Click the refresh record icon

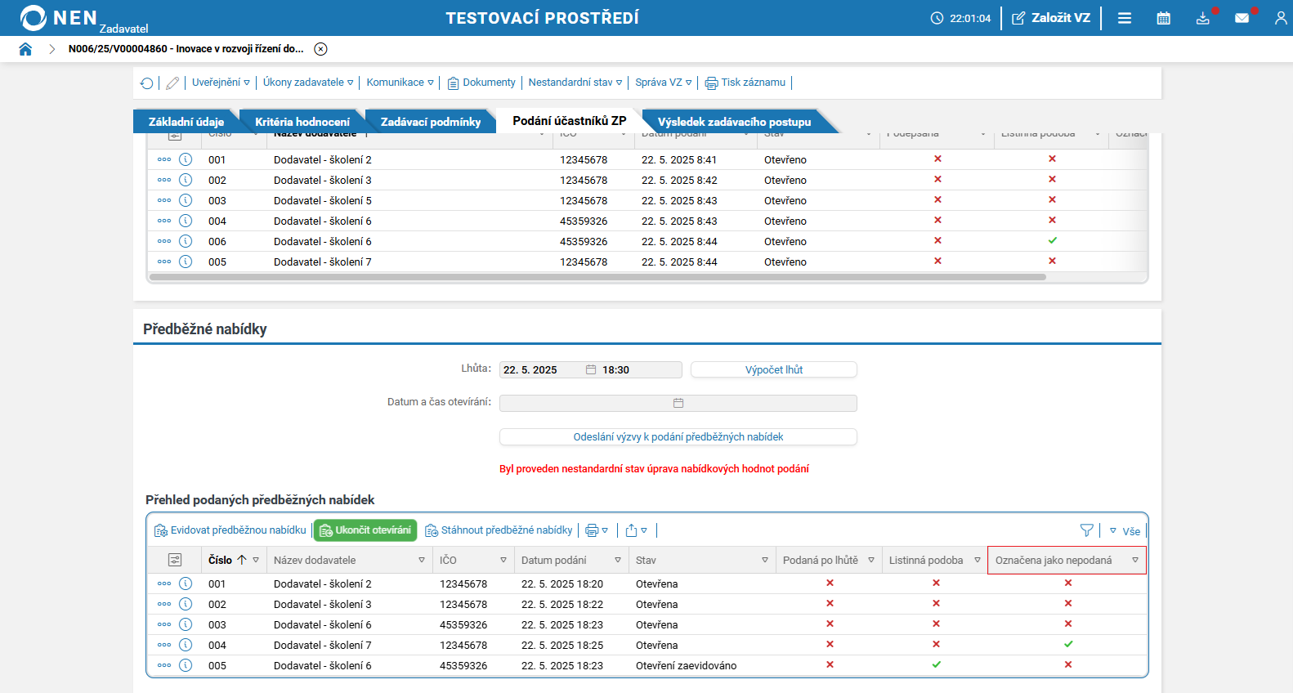147,83
